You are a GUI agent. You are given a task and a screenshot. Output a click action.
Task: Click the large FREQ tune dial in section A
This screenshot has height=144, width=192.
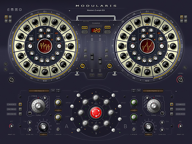point(38,106)
